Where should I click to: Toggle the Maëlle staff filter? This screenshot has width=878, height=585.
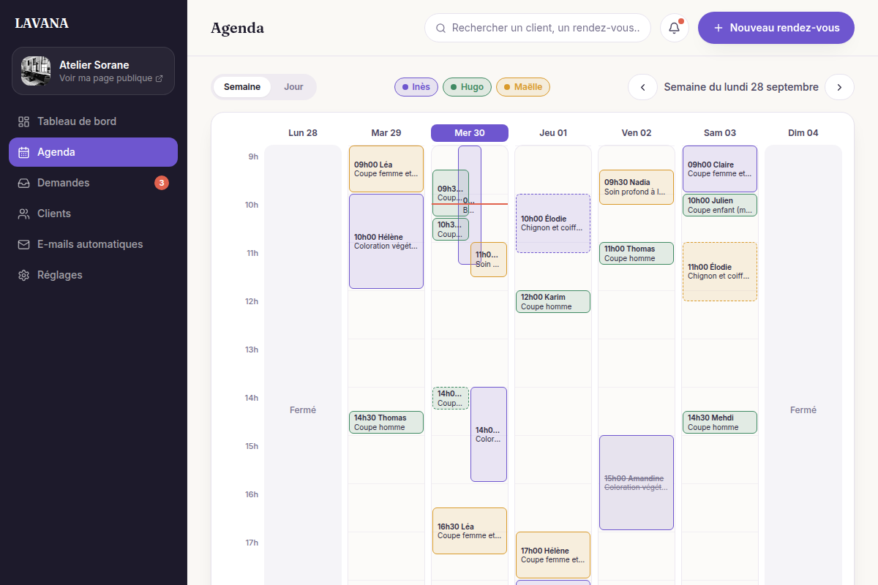click(x=523, y=87)
